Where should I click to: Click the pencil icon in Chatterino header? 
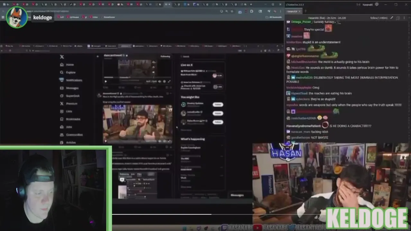pos(391,18)
